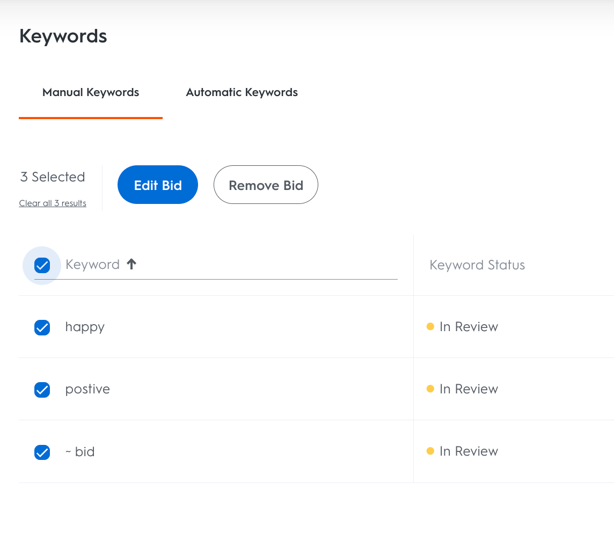The width and height of the screenshot is (614, 556).
Task: Click the Keyword Status column header
Action: tap(477, 265)
